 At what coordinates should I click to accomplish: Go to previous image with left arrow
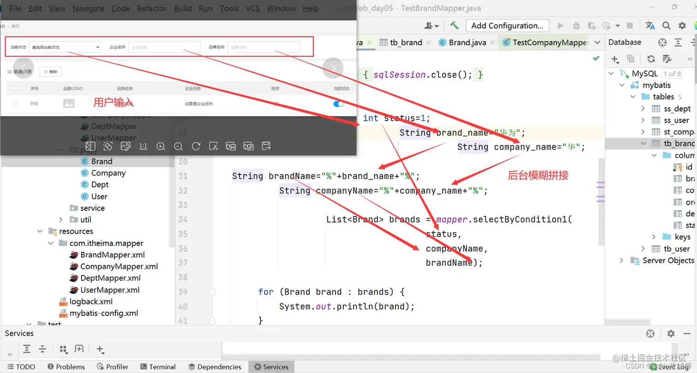click(24, 68)
